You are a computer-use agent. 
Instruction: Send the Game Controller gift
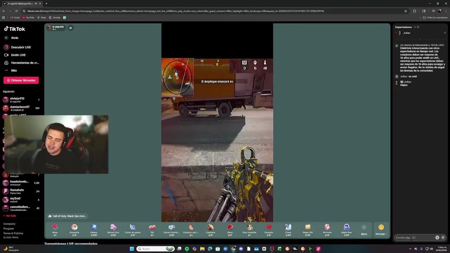pyautogui.click(x=172, y=229)
